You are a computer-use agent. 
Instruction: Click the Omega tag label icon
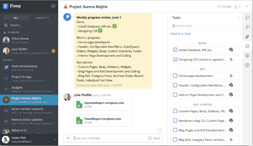tap(219, 7)
